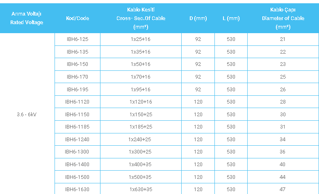Click code IBH6-1630 in the table
Viewport: 319px width, 194px height.
77,189
